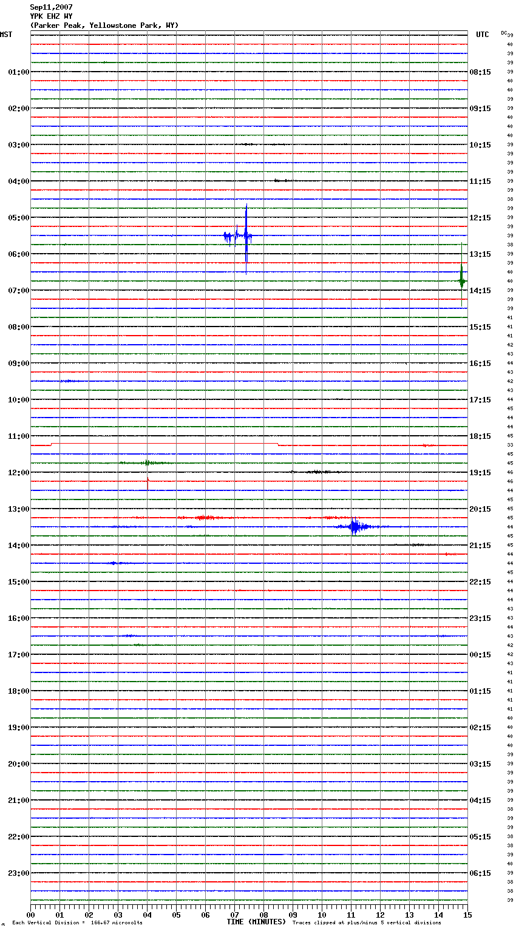Screen dimensions: 516x931
Task: Click the 10 tick on the minutes axis
Action: point(322,915)
